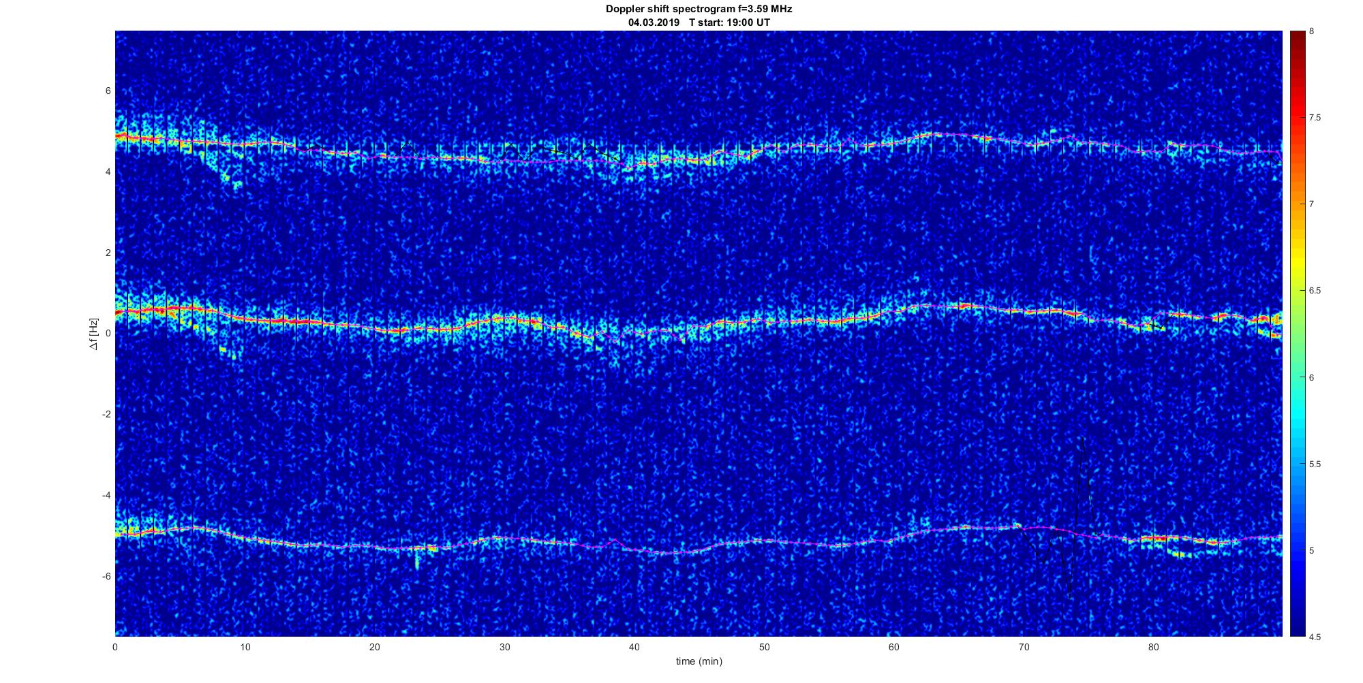Viewport: 1363px width, 683px height.
Task: Click colorbar tick label '8'
Action: tap(1312, 31)
